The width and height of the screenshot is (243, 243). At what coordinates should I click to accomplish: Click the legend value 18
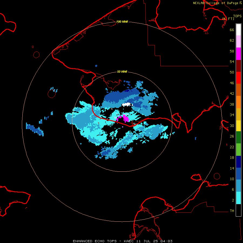[x=232, y=158]
